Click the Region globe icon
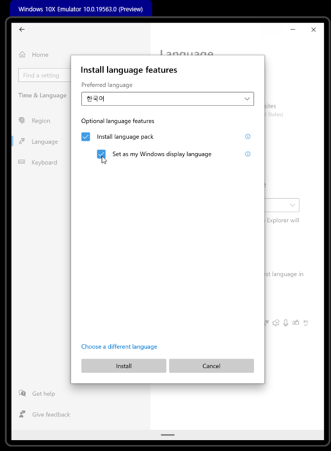The height and width of the screenshot is (451, 331). click(22, 120)
